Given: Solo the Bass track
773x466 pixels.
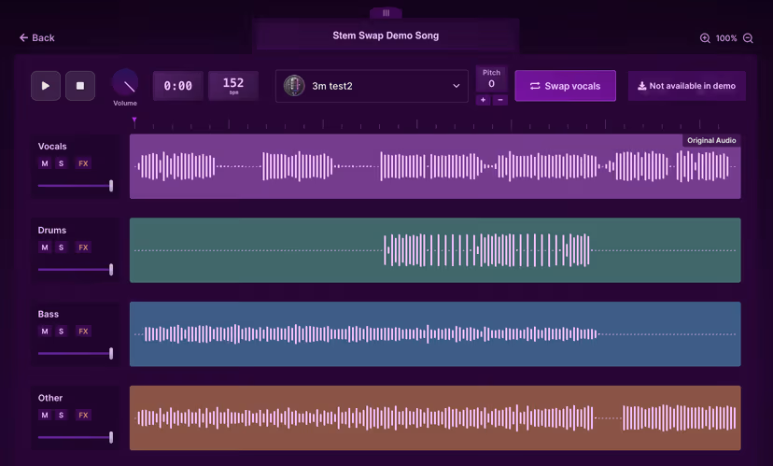Looking at the screenshot, I should pos(61,332).
